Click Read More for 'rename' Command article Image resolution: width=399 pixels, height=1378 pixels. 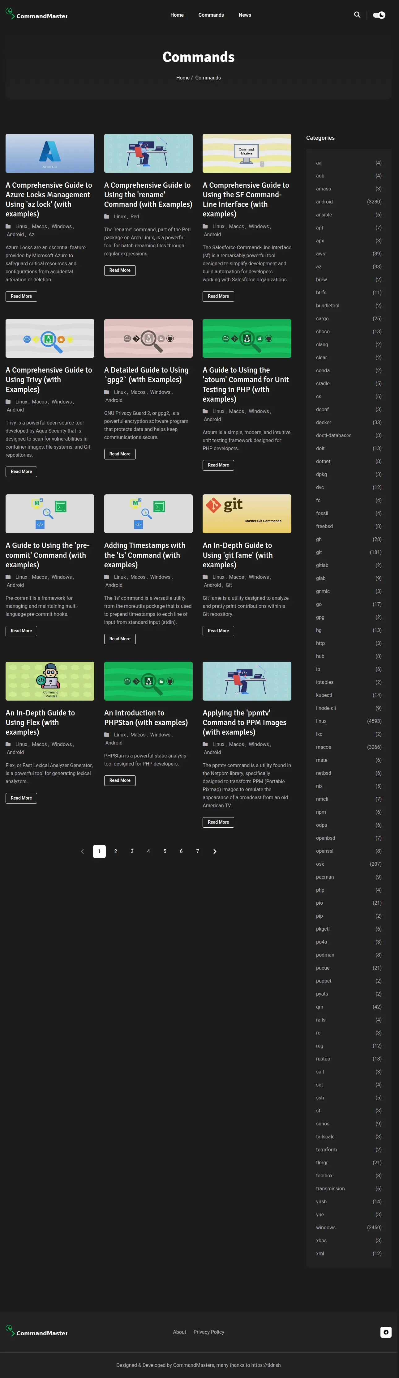pyautogui.click(x=120, y=270)
